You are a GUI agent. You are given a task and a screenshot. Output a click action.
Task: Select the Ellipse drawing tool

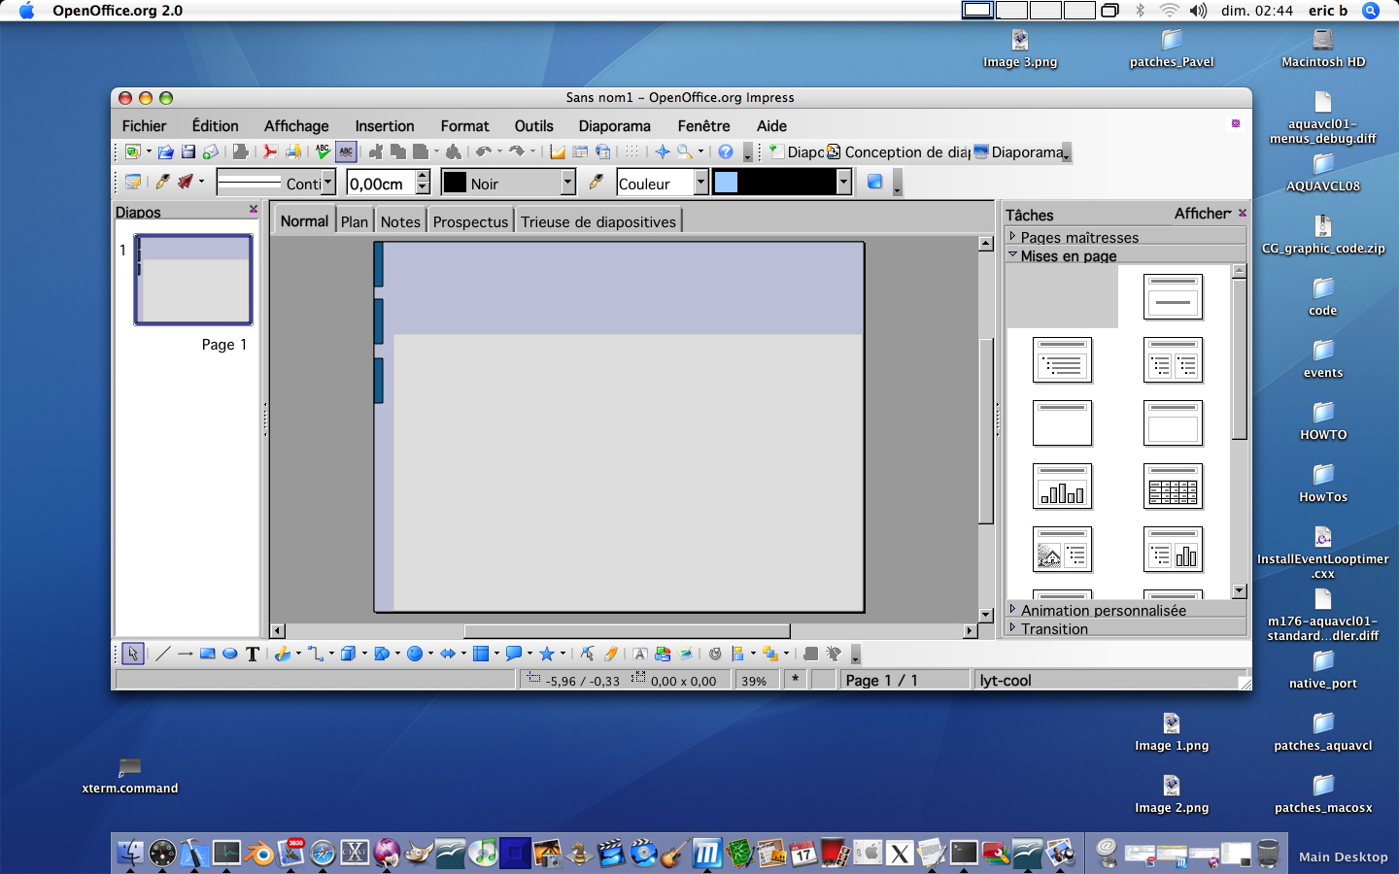(x=229, y=654)
